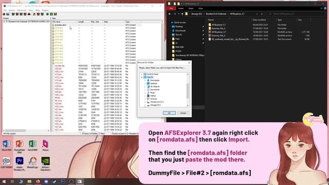Launch Microsoft Edge from the taskbar

point(21,181)
